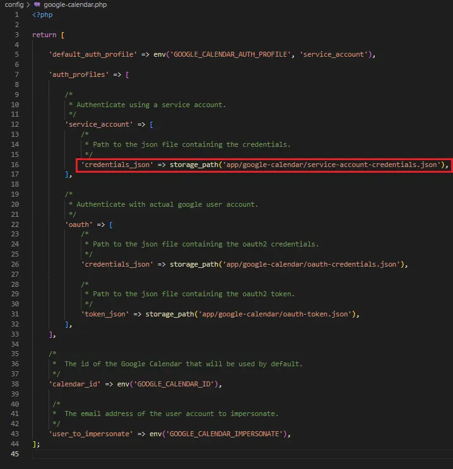Click the 'calendar_id' key
The width and height of the screenshot is (453, 469).
click(x=74, y=384)
